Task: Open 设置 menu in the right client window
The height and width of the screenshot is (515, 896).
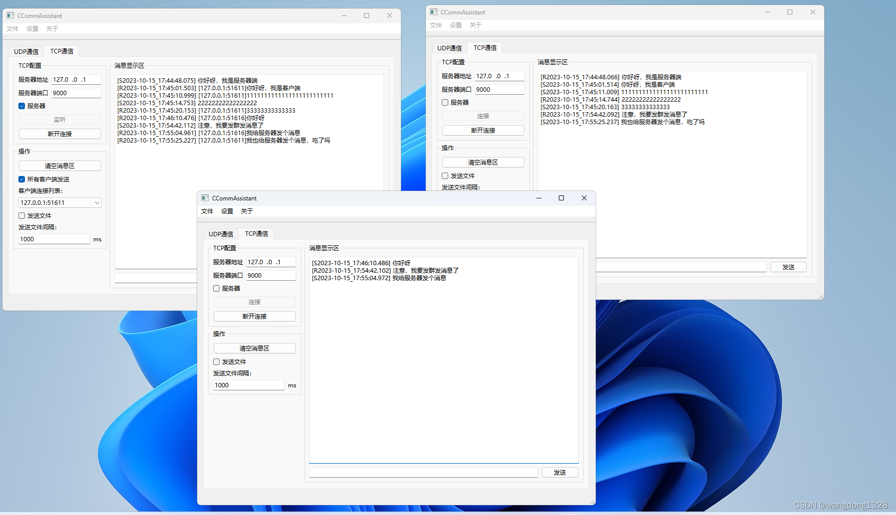Action: tap(456, 25)
